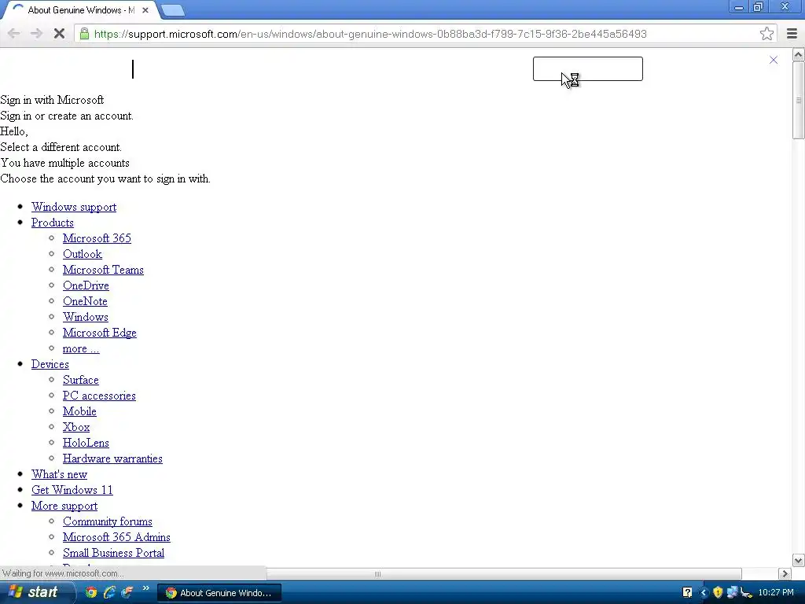Open a new browser tab

click(x=172, y=10)
